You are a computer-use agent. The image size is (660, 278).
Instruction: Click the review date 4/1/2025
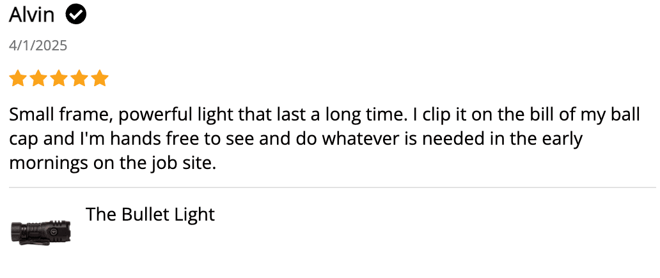(38, 46)
